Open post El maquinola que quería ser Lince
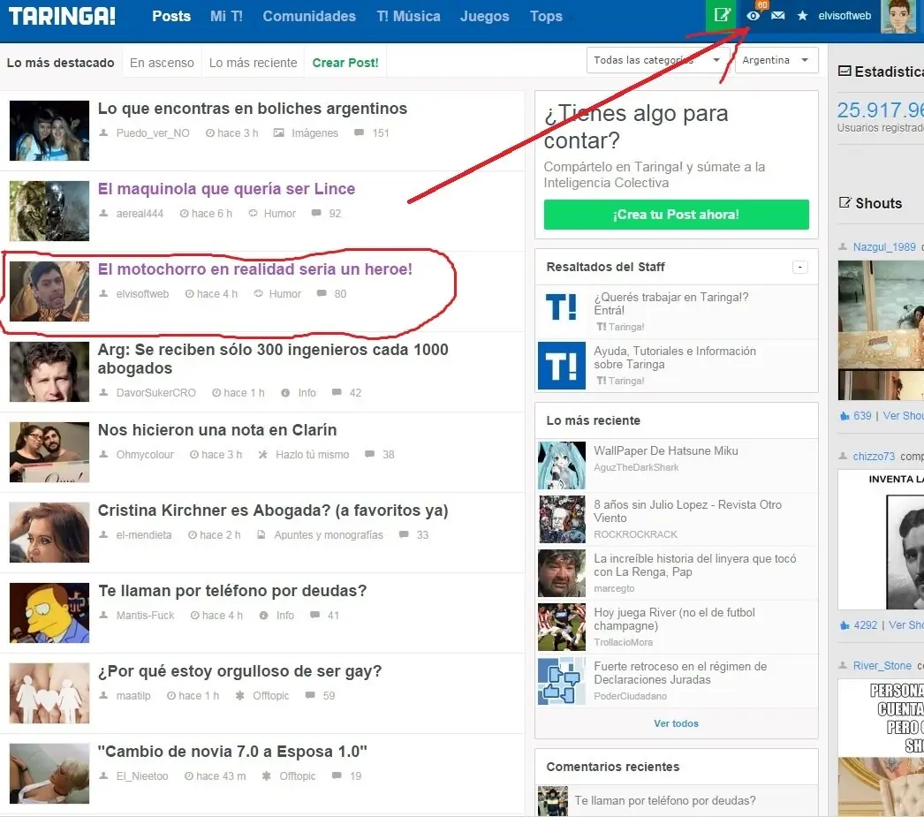Image resolution: width=924 pixels, height=817 pixels. (x=226, y=188)
